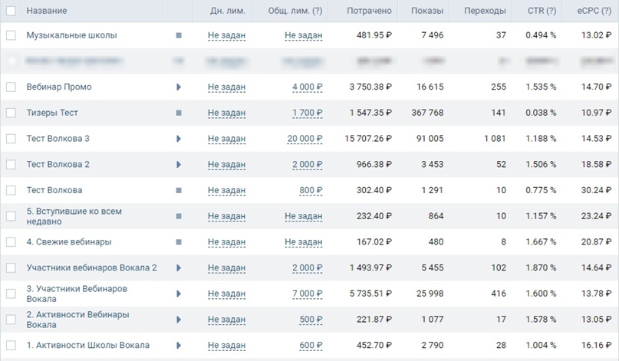Click stop status icon for Тест Волкова
The height and width of the screenshot is (361, 619).
(x=179, y=190)
